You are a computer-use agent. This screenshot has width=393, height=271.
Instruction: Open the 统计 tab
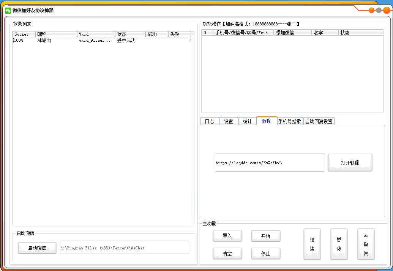[x=248, y=121]
